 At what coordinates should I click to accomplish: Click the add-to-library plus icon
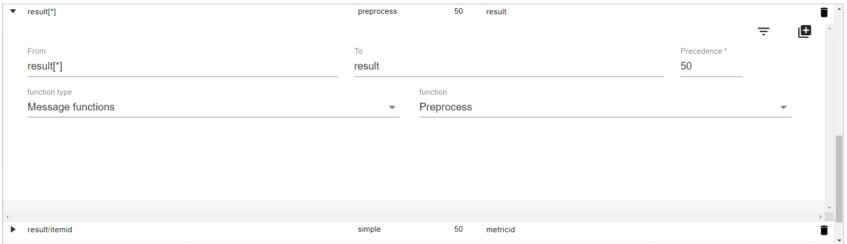[804, 32]
